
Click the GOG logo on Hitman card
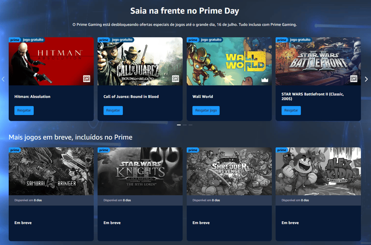click(87, 79)
